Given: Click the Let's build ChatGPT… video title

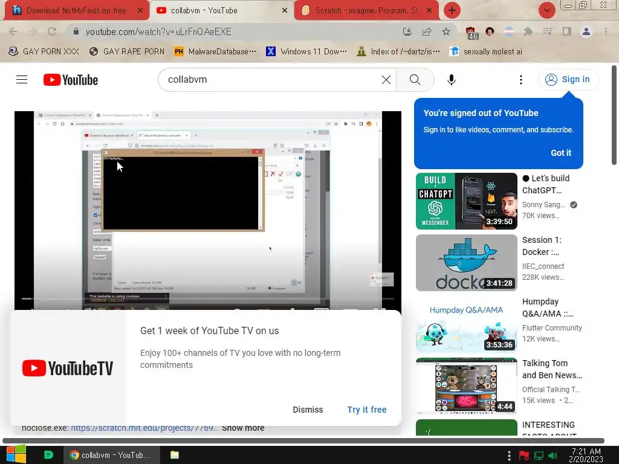Looking at the screenshot, I should coord(546,184).
